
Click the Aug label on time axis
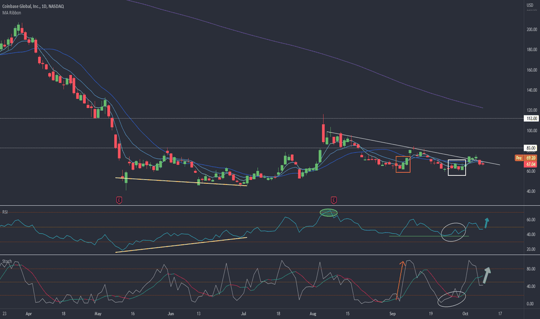click(x=313, y=313)
